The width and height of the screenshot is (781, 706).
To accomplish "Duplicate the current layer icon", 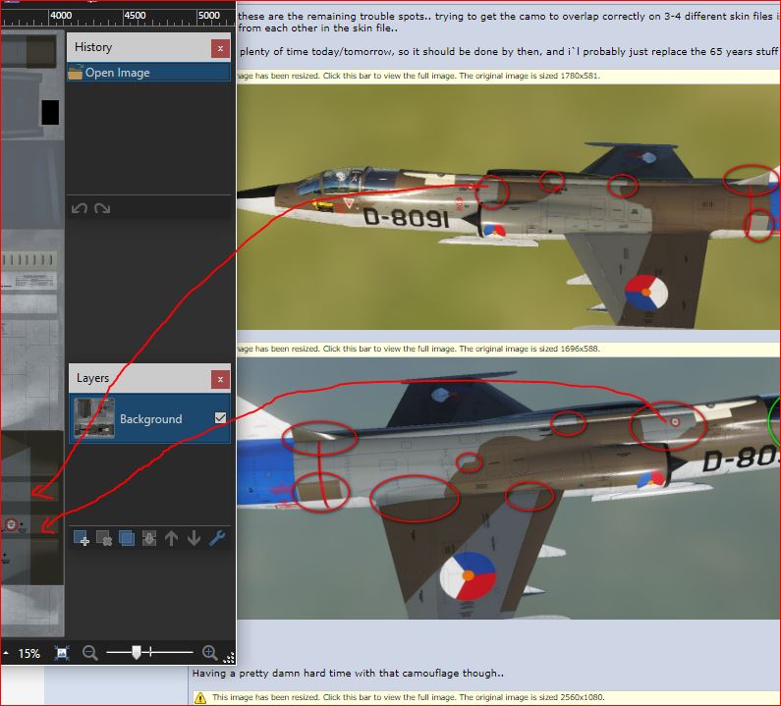I will pyautogui.click(x=127, y=538).
